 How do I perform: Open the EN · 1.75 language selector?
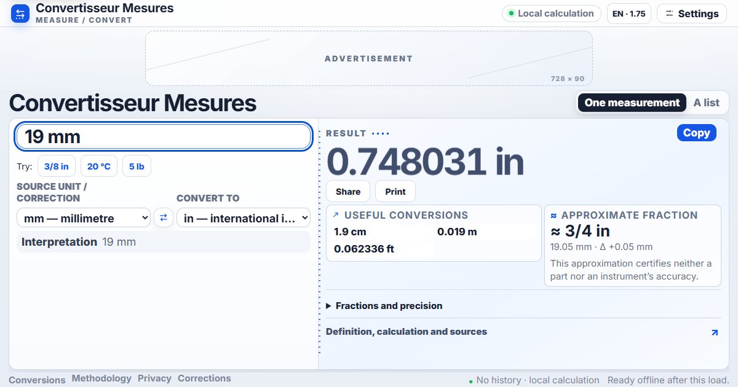(629, 14)
